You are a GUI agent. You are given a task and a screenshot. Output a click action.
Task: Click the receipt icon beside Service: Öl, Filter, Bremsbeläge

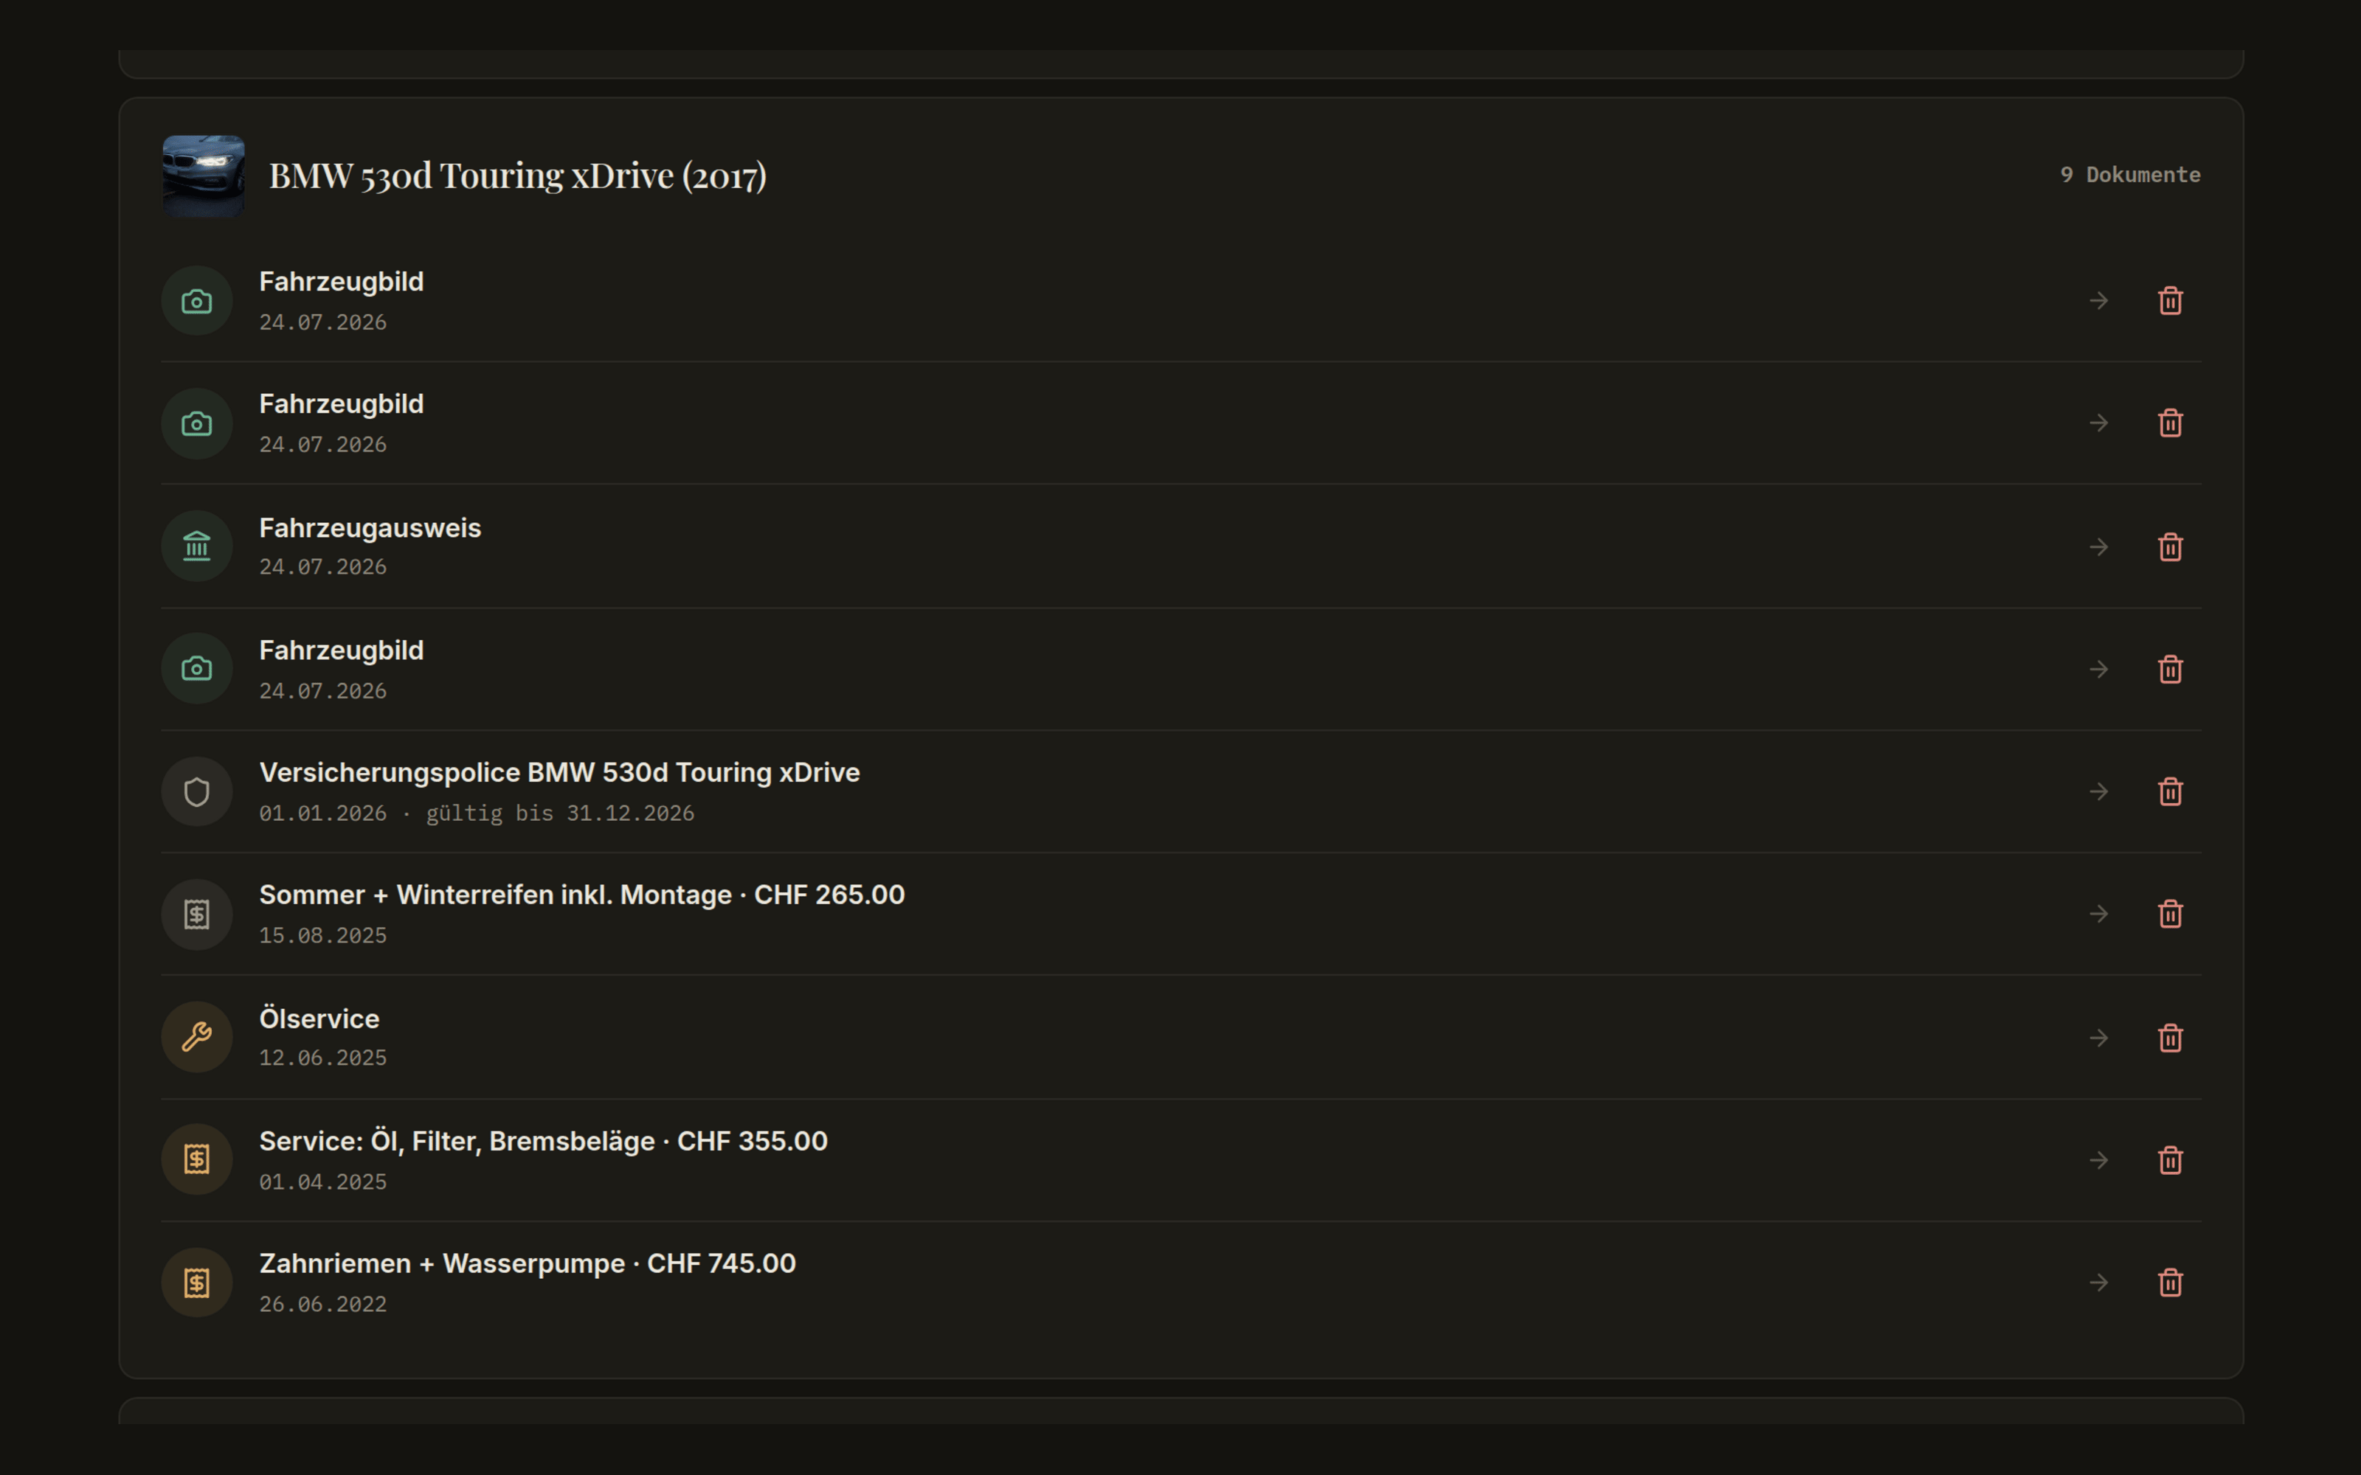(x=197, y=1159)
